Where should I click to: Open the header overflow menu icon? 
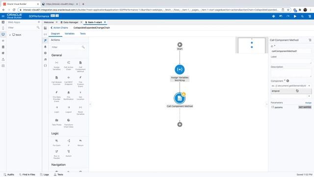pos(310,16)
